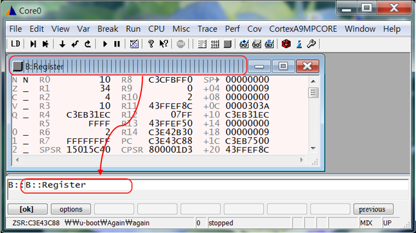The height and width of the screenshot is (233, 416).
Task: Open the Break menu
Action: tap(108, 29)
